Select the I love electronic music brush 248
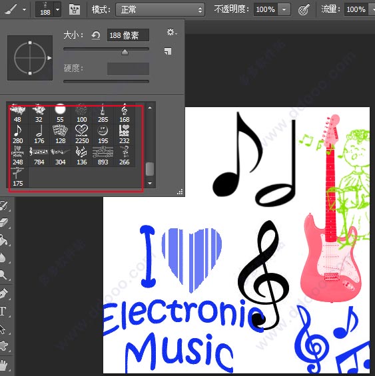The height and width of the screenshot is (376, 375). point(17,156)
